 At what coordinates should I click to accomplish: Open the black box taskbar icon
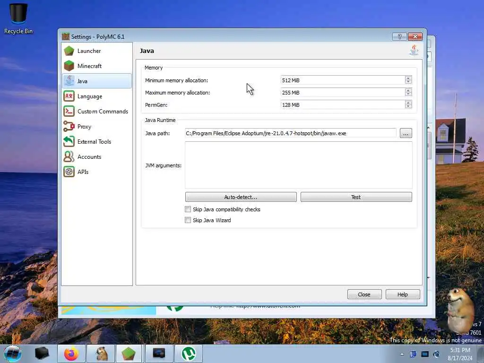pos(42,354)
